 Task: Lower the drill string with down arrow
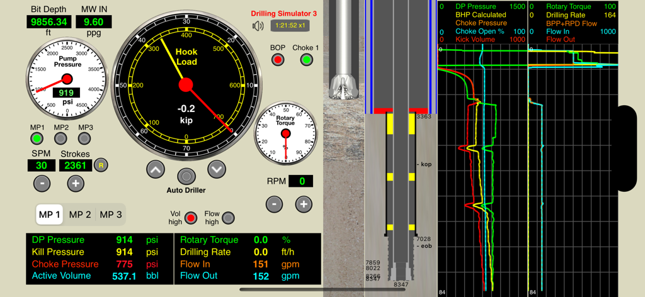(x=217, y=169)
